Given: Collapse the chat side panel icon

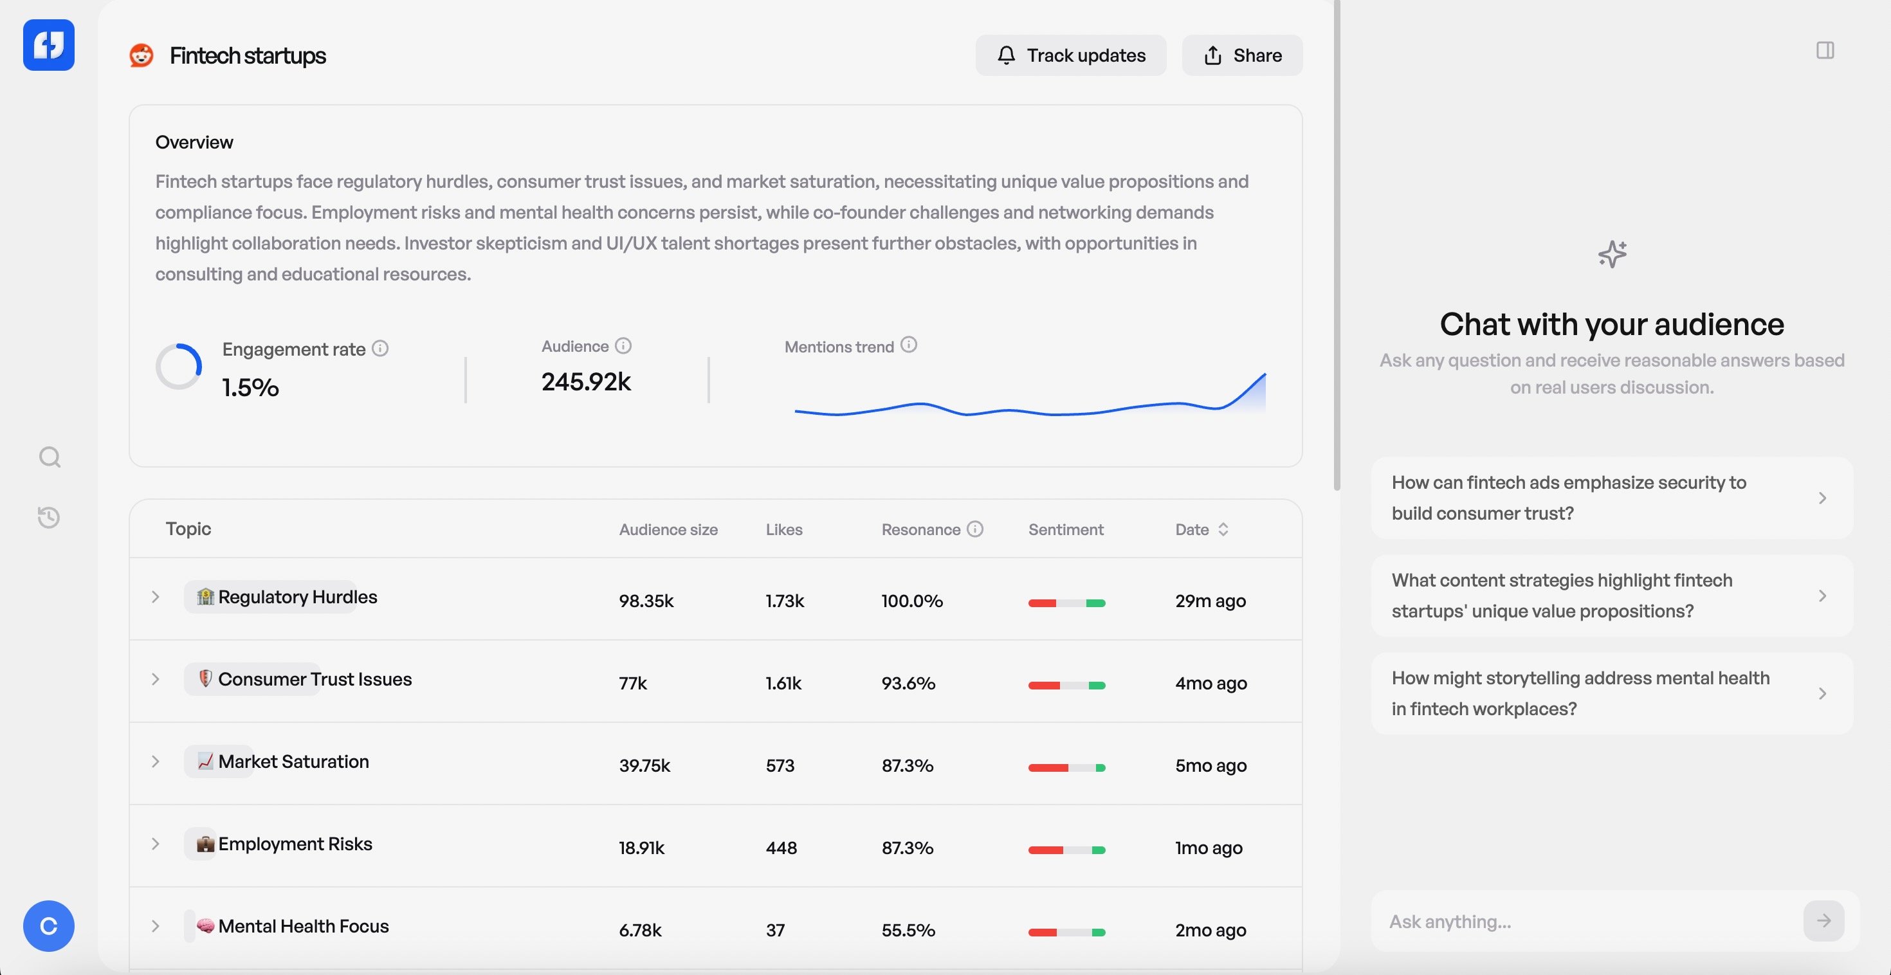Looking at the screenshot, I should tap(1825, 51).
